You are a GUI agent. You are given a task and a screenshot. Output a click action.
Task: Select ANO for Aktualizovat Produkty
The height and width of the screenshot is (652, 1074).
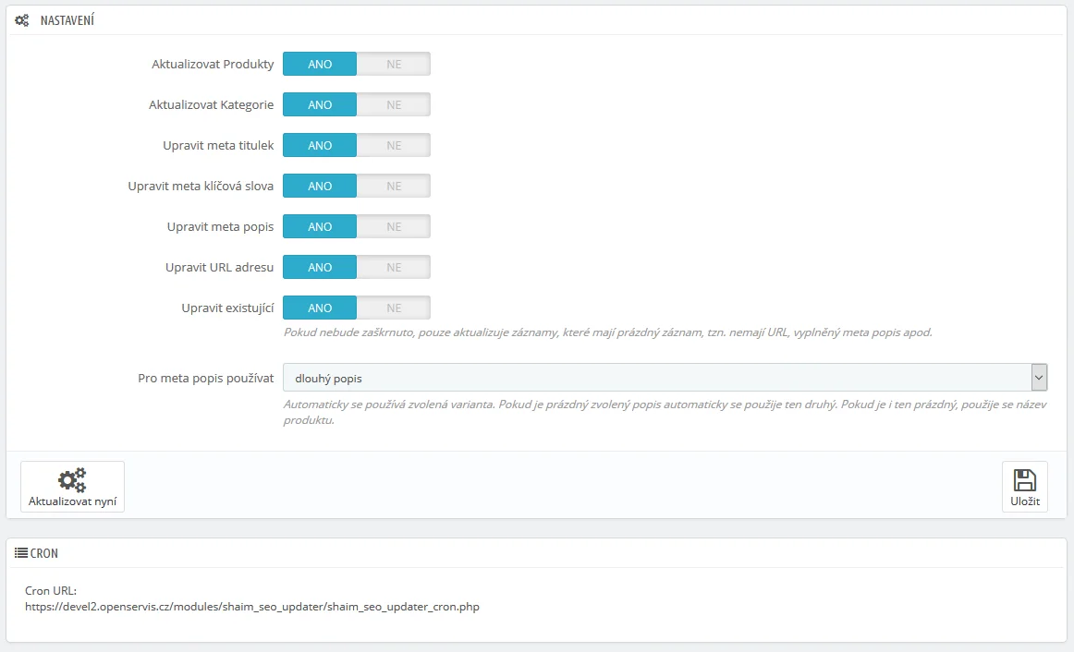(x=320, y=64)
